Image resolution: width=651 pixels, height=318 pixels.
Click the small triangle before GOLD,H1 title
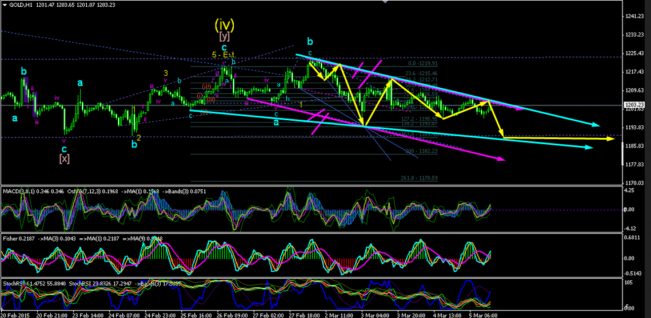(5, 4)
